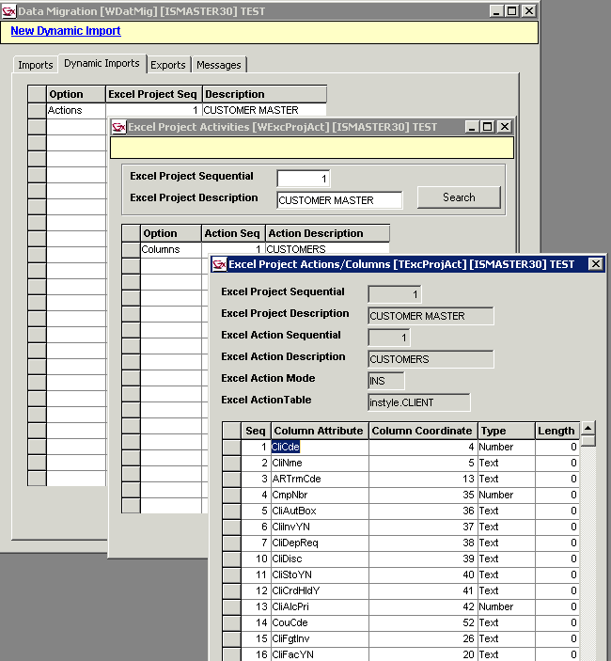611x661 pixels.
Task: Close the Excel Project Actions/Columns window
Action: (595, 264)
